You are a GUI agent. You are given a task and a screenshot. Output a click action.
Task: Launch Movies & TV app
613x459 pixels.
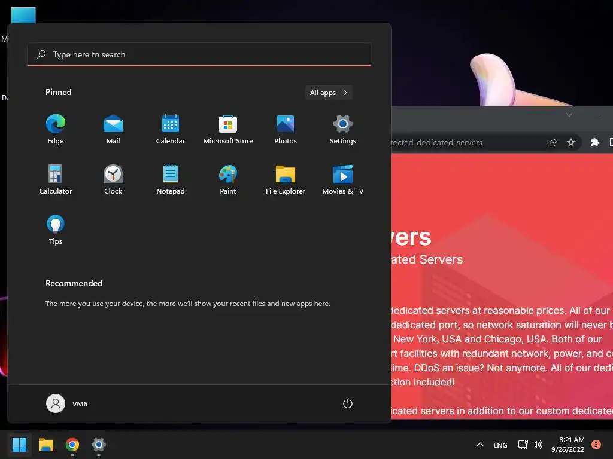[x=343, y=179]
